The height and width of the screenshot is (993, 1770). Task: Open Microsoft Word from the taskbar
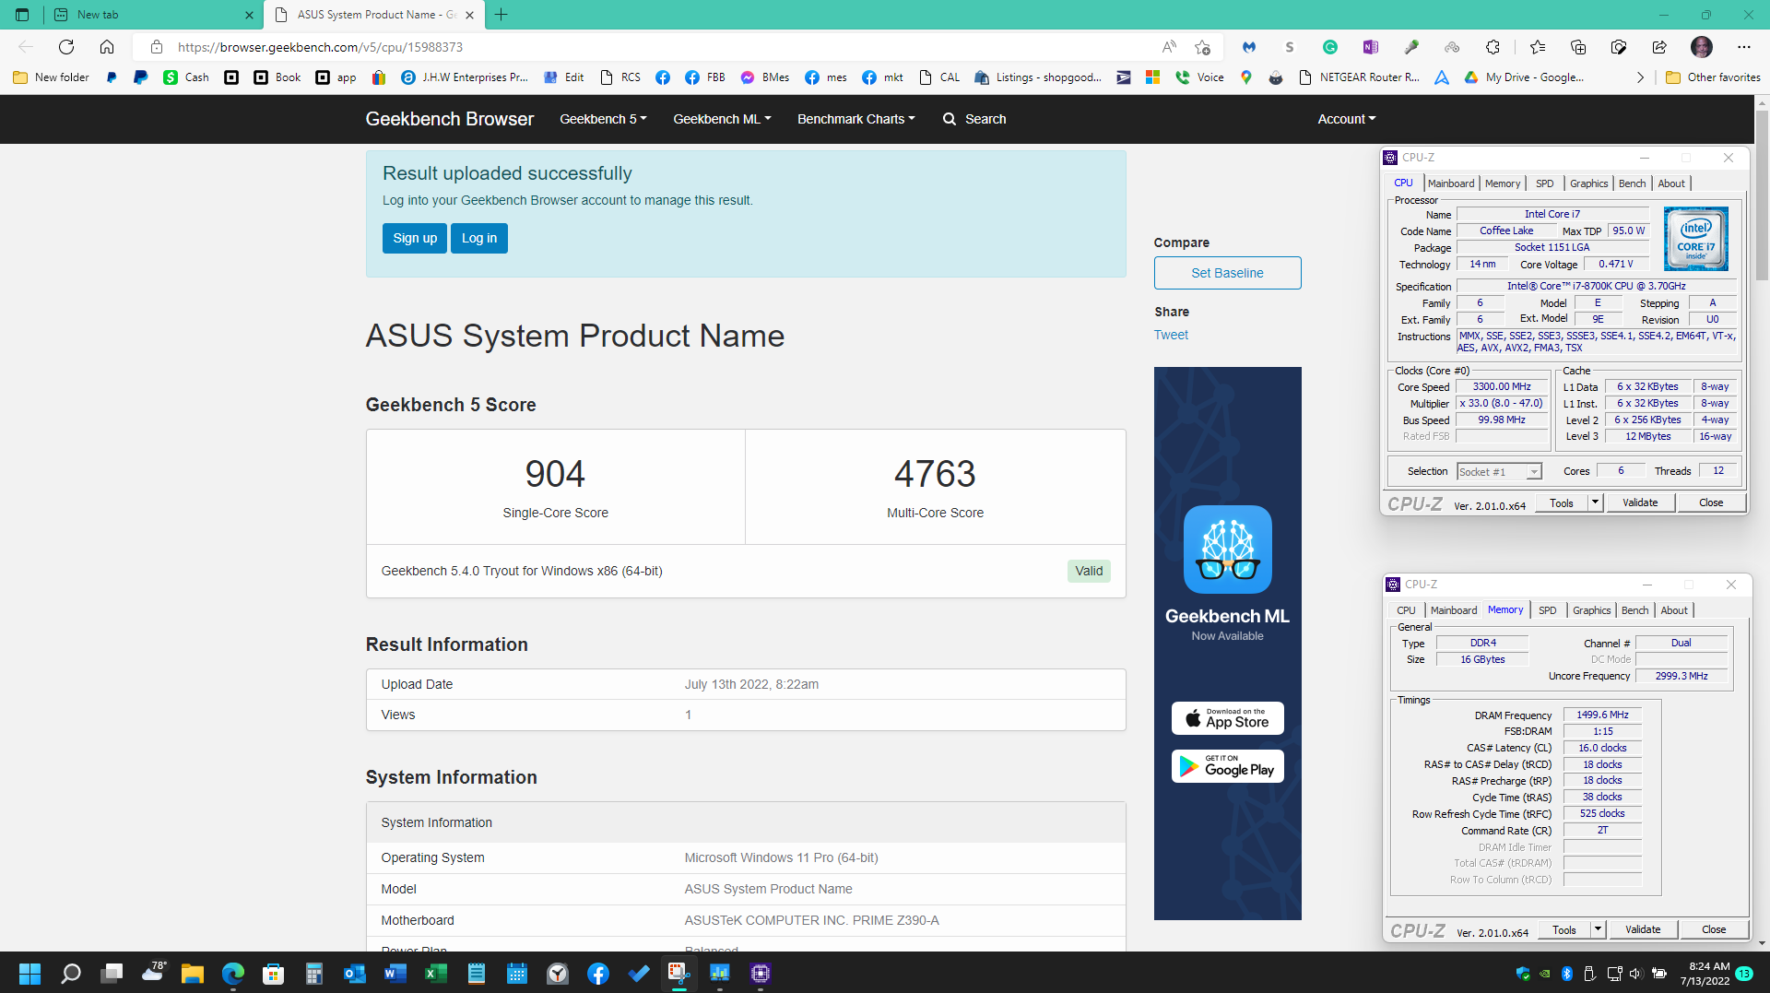pos(395,974)
